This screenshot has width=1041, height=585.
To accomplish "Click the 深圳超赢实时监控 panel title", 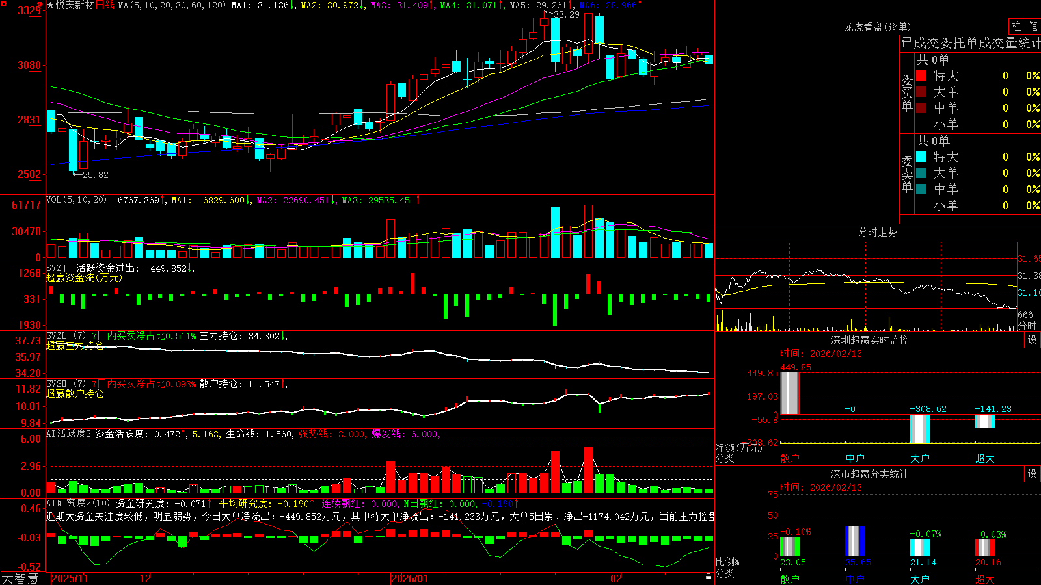I will point(870,340).
